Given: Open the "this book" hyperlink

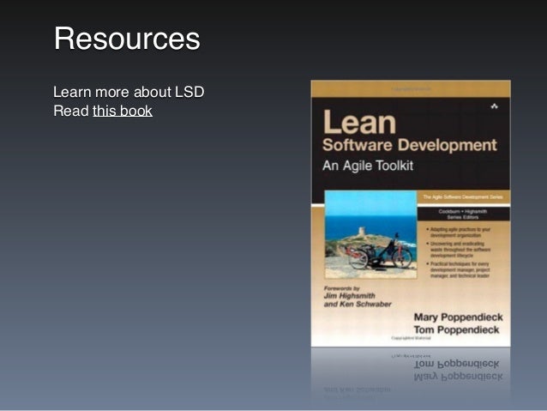Looking at the screenshot, I should pos(123,111).
